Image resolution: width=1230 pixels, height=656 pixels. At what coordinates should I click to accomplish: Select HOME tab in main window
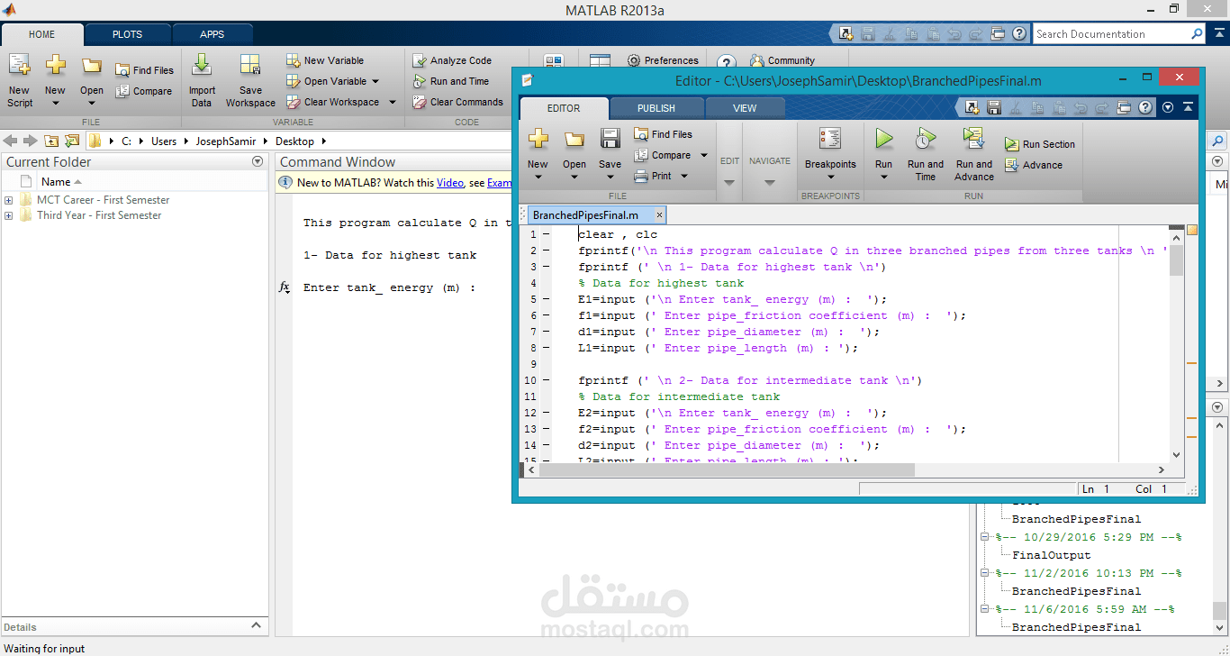pyautogui.click(x=42, y=34)
